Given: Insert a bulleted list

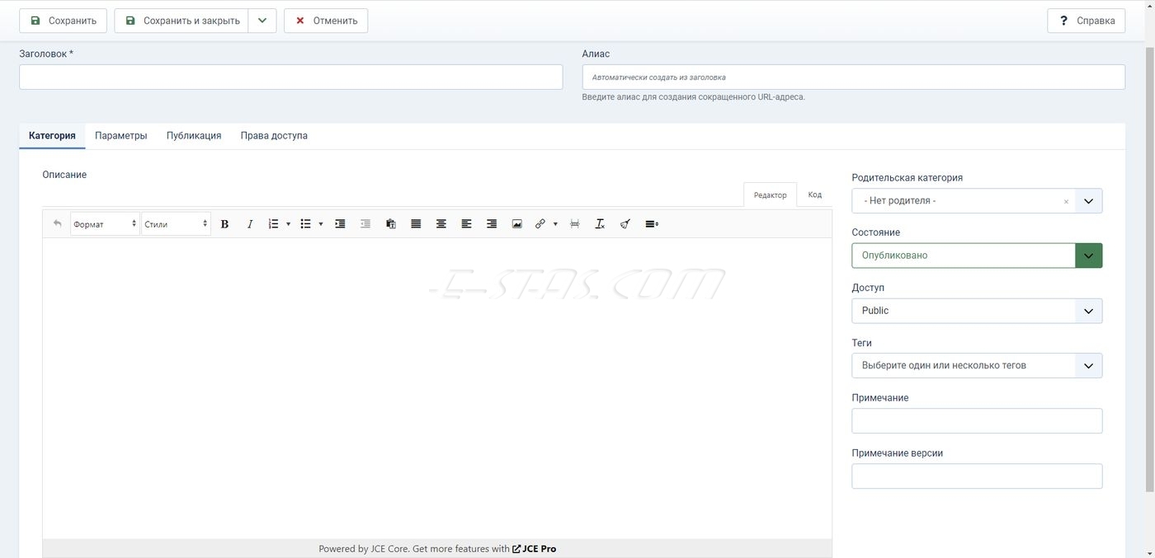Looking at the screenshot, I should [305, 223].
